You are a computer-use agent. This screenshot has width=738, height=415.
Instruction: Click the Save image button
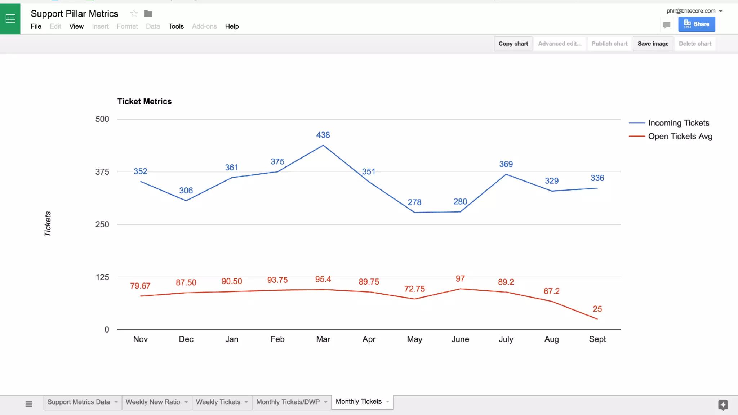(653, 44)
